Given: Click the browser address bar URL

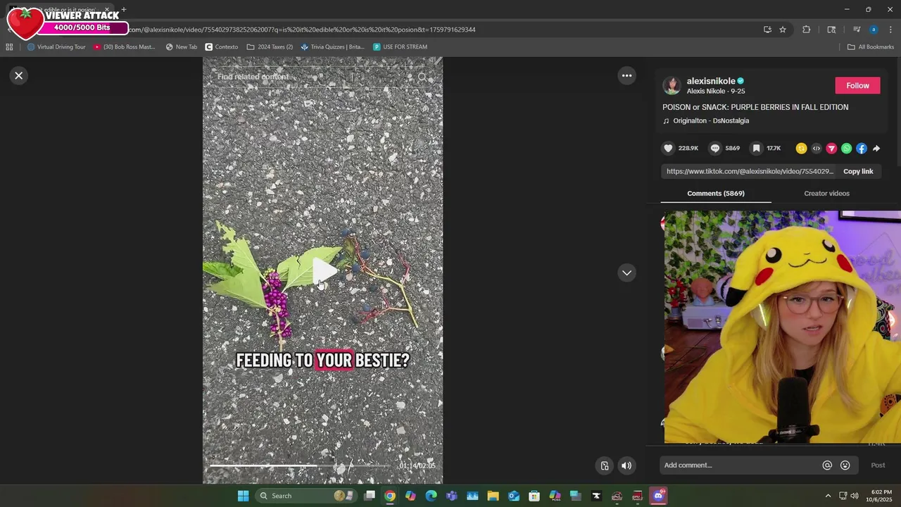Looking at the screenshot, I should 303,30.
